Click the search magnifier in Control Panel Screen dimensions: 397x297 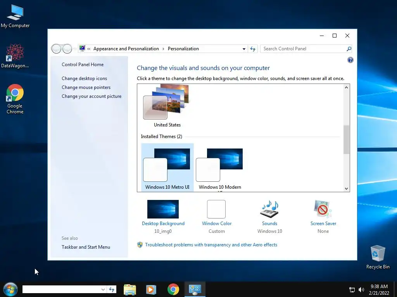(349, 49)
